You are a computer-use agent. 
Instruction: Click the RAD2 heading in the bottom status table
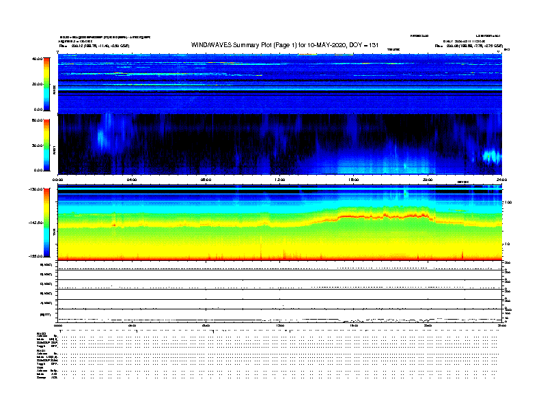click(x=42, y=333)
